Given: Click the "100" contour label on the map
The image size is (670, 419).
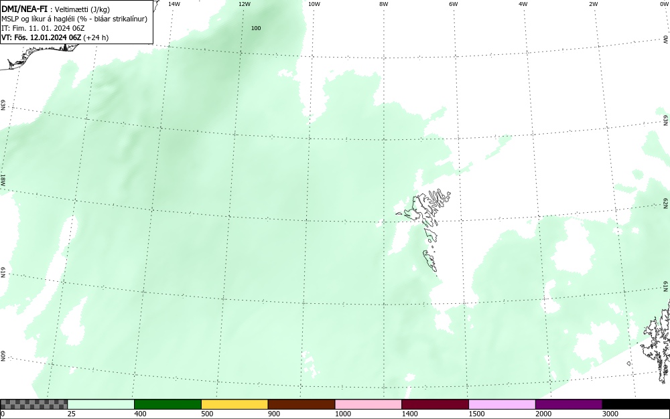Looking at the screenshot, I should click(256, 28).
